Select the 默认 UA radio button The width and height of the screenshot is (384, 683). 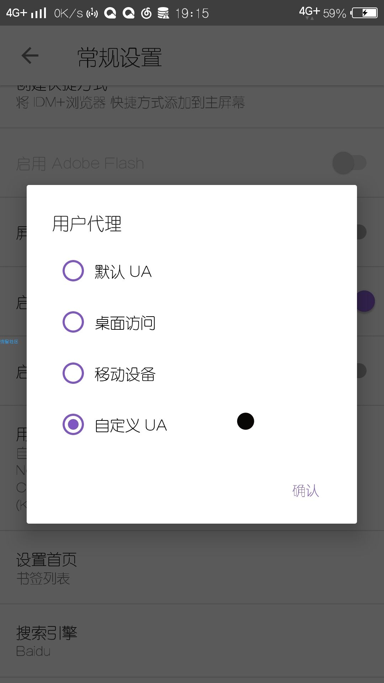point(73,271)
